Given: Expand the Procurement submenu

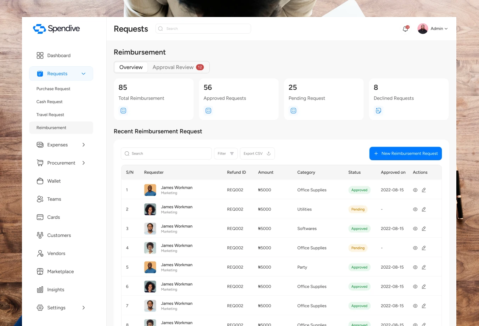Looking at the screenshot, I should pyautogui.click(x=84, y=163).
